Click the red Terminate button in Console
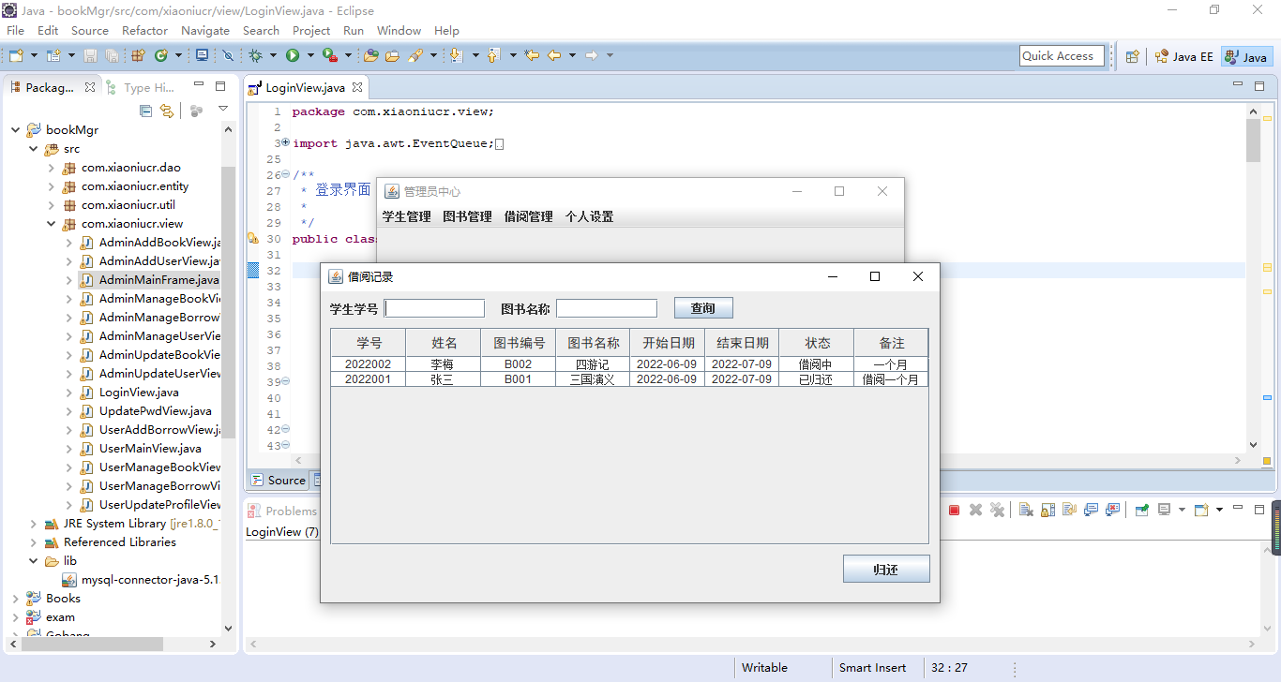1281x682 pixels. pos(954,510)
